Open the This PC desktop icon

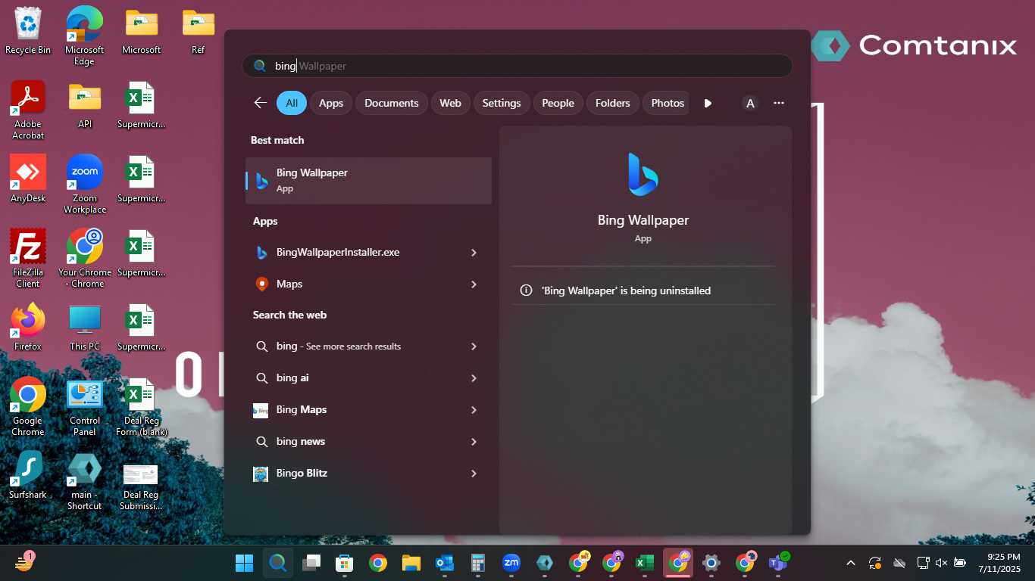click(x=84, y=327)
